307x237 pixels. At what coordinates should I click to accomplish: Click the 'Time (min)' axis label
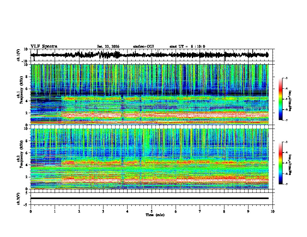155,215
